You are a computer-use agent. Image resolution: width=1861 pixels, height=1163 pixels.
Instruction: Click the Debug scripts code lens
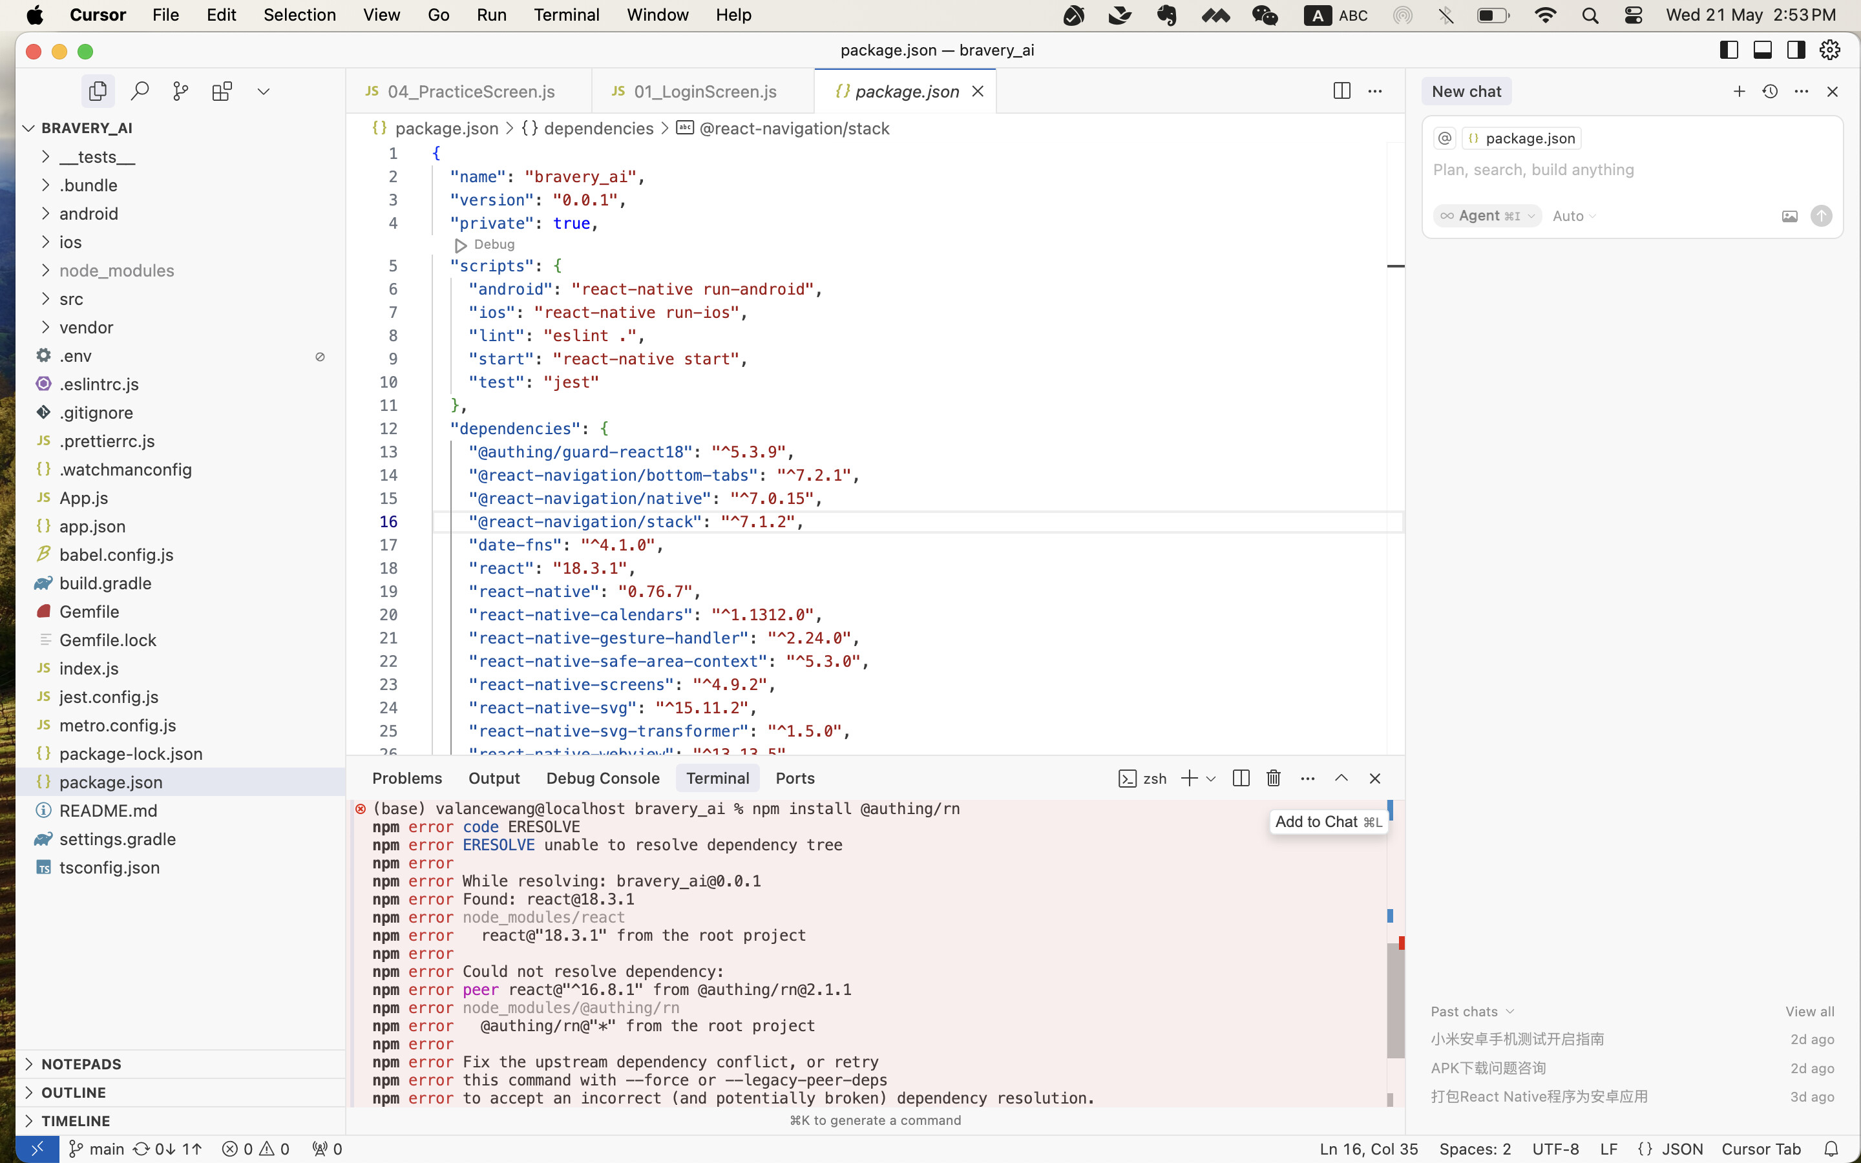(x=485, y=245)
